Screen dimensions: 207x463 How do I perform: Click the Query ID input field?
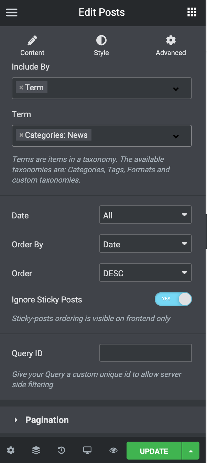[145, 353]
